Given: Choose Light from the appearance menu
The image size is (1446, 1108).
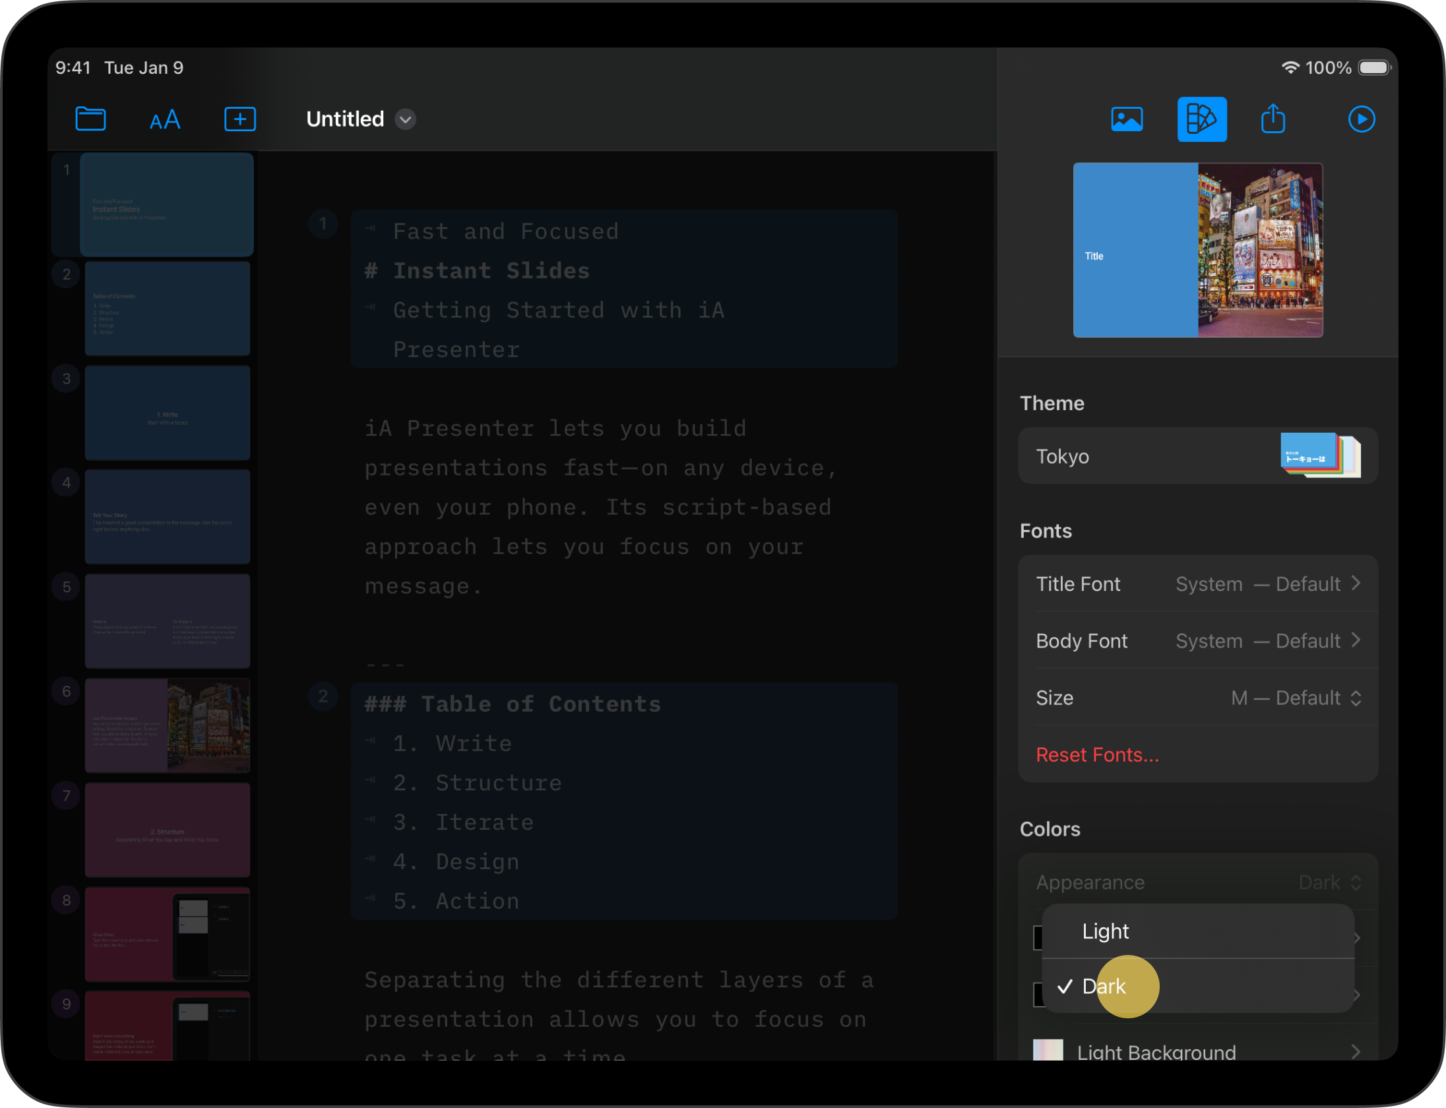Looking at the screenshot, I should pos(1105,931).
